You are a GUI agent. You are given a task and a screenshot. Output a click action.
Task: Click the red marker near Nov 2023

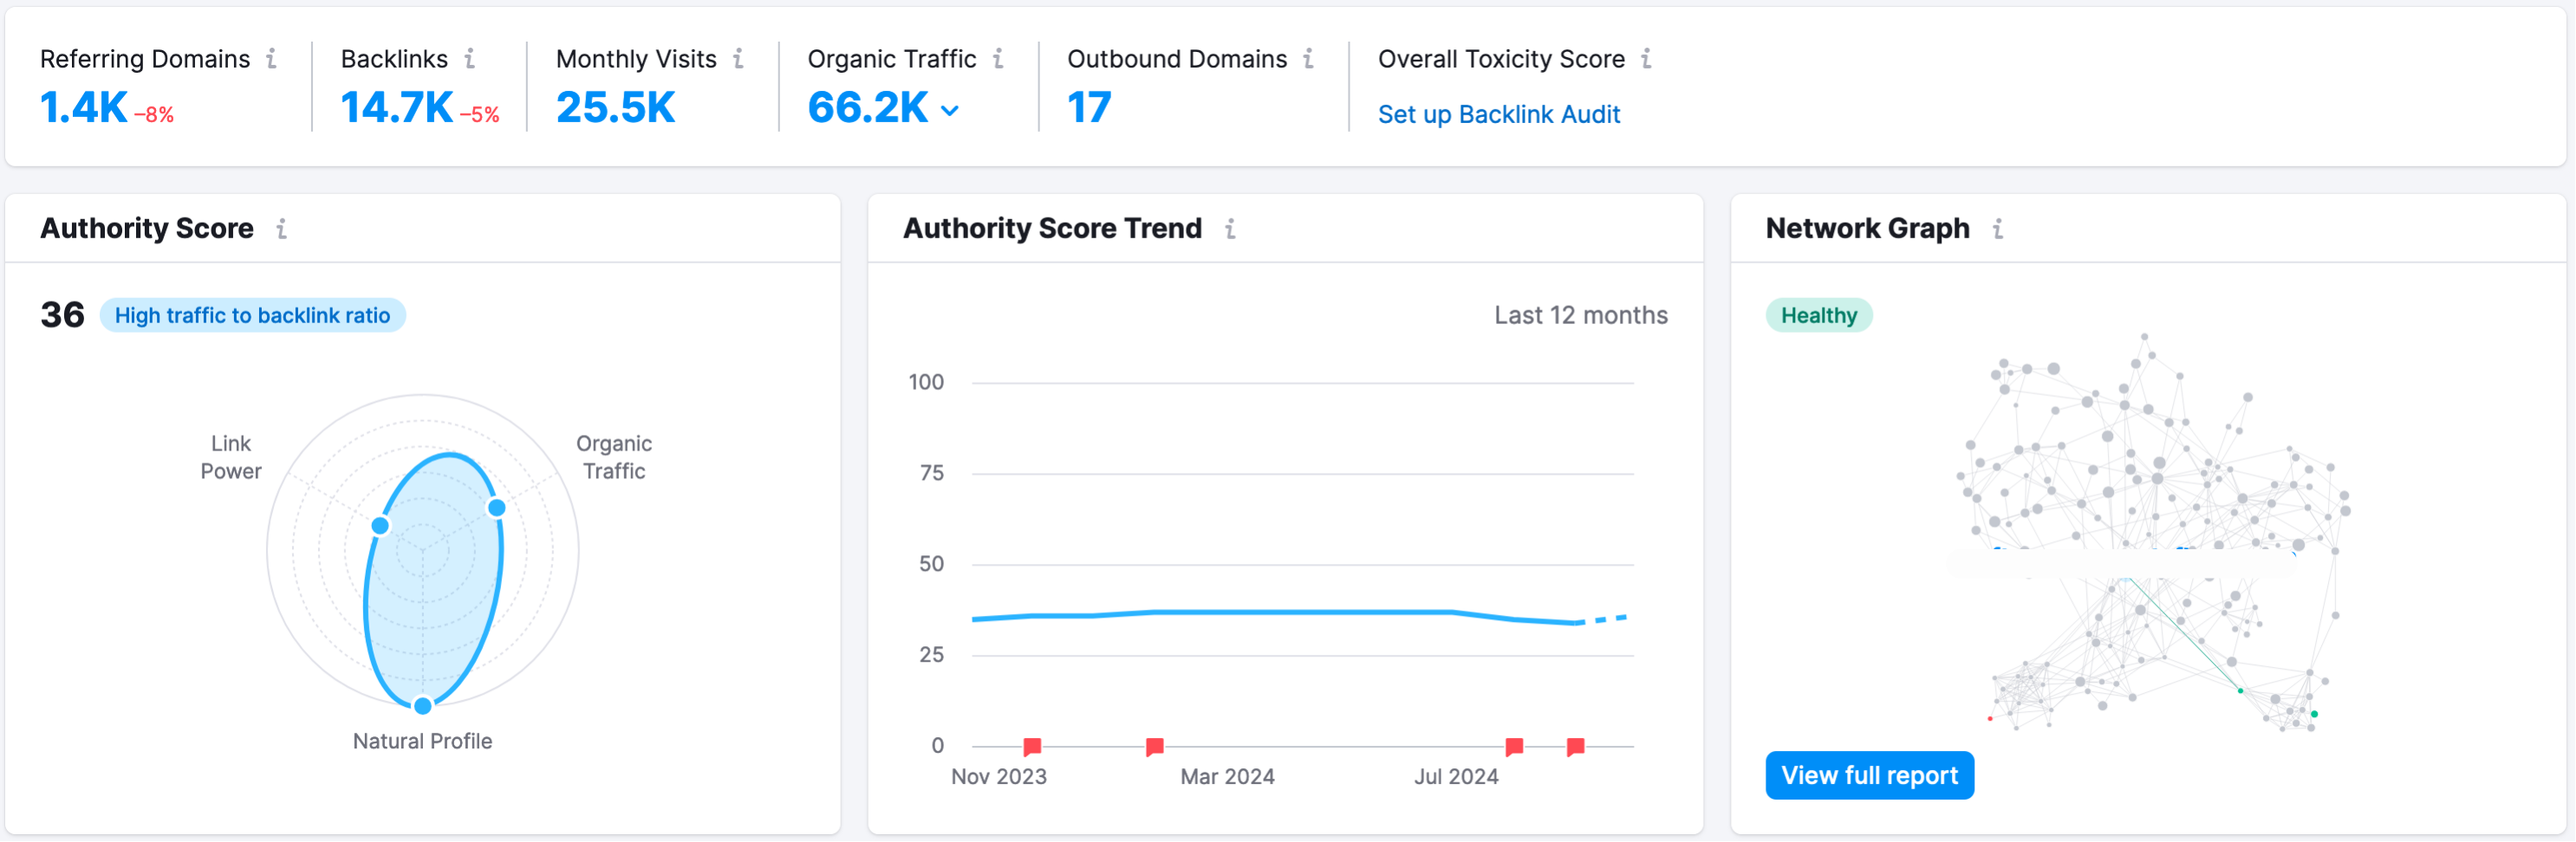(x=1031, y=745)
